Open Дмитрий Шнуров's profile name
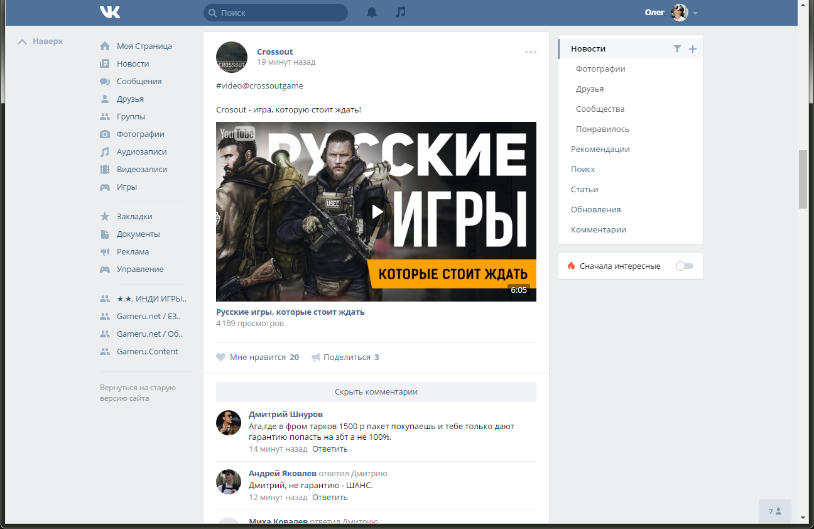Viewport: 814px width, 529px height. point(286,414)
